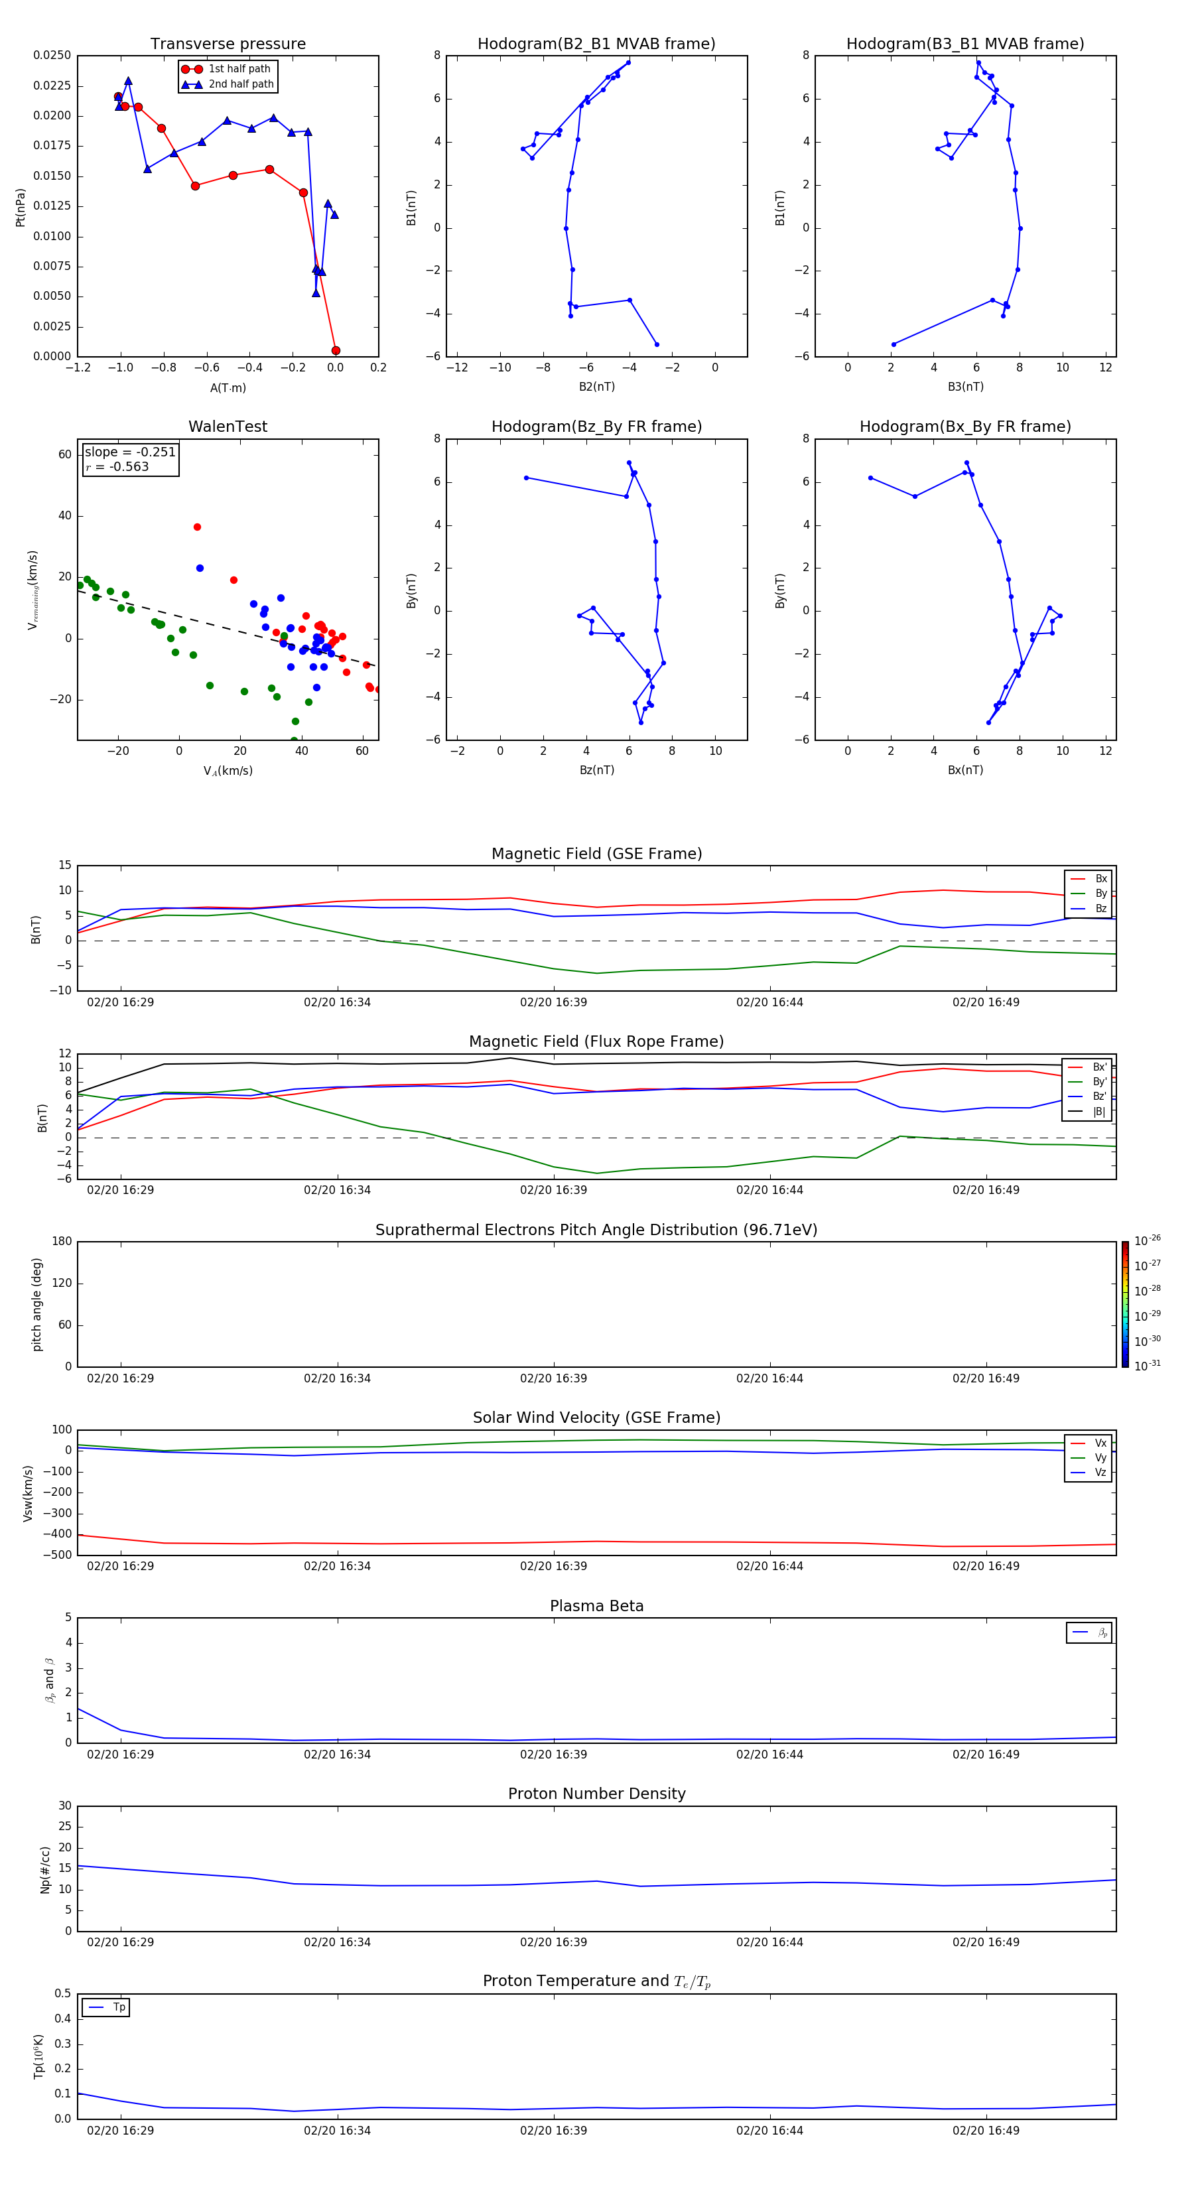The width and height of the screenshot is (1194, 2189).
Task: Select the Vy legend entry in velocity plot
Action: pyautogui.click(x=1089, y=1458)
